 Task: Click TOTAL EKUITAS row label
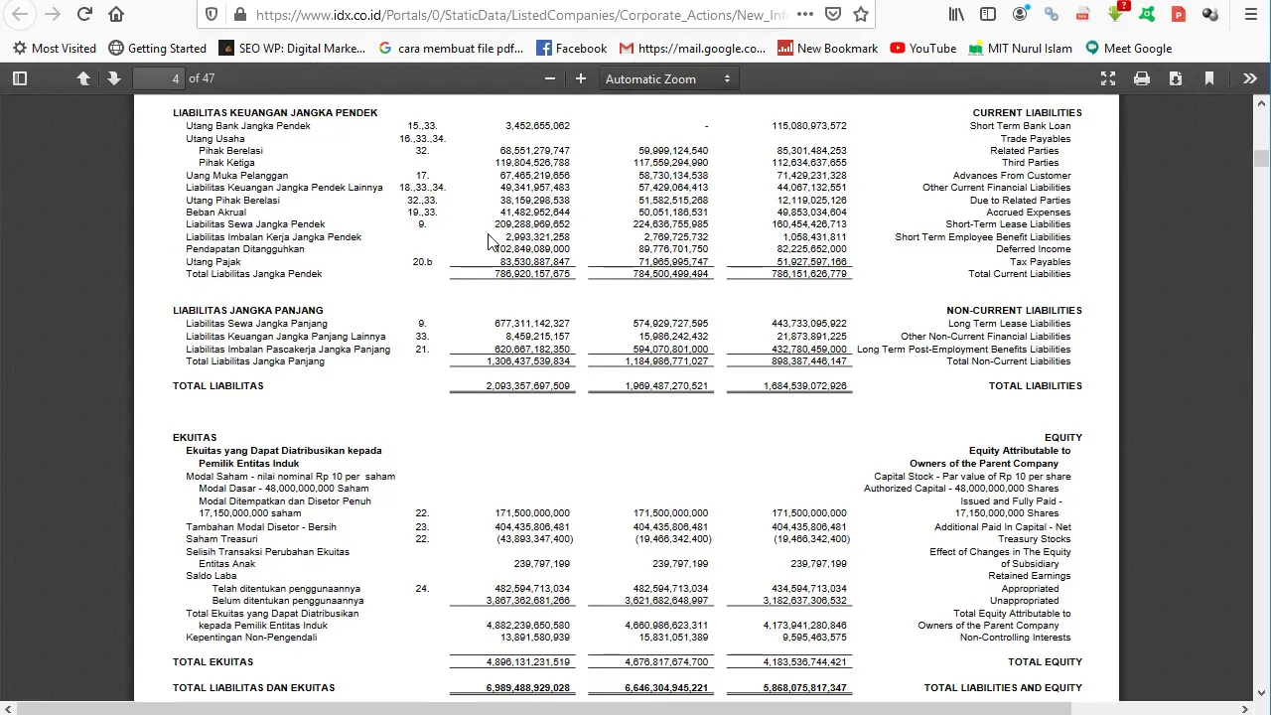[x=212, y=661]
